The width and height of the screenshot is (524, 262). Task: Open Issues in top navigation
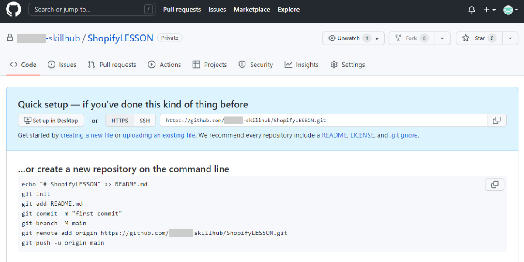217,9
